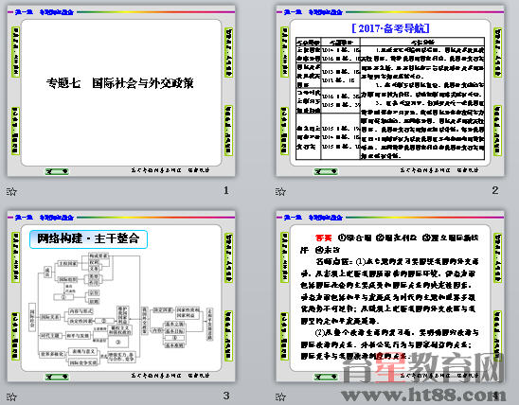The width and height of the screenshot is (519, 405).
Task: Click the lower-right green side tab on slide 1
Action: [228, 131]
